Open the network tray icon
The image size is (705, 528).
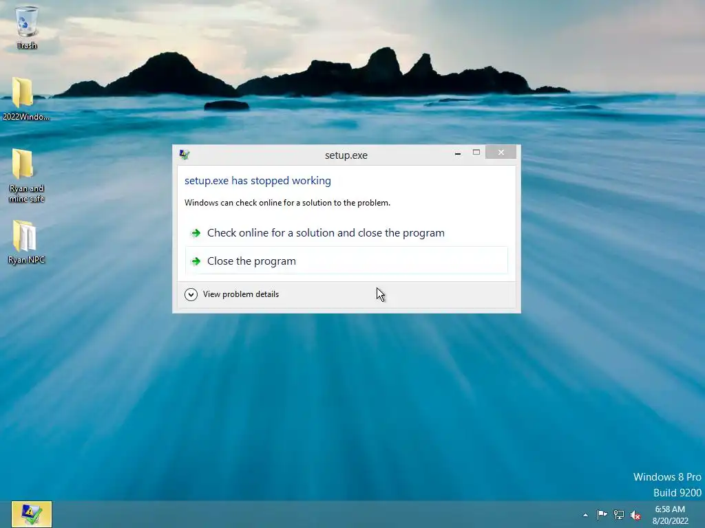pyautogui.click(x=619, y=515)
